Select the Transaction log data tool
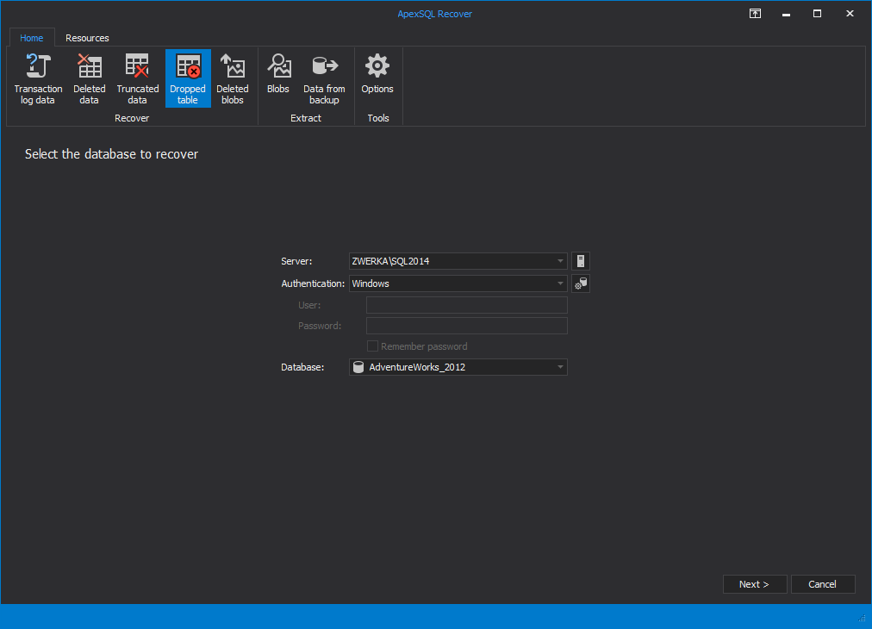This screenshot has height=629, width=872. [38, 78]
